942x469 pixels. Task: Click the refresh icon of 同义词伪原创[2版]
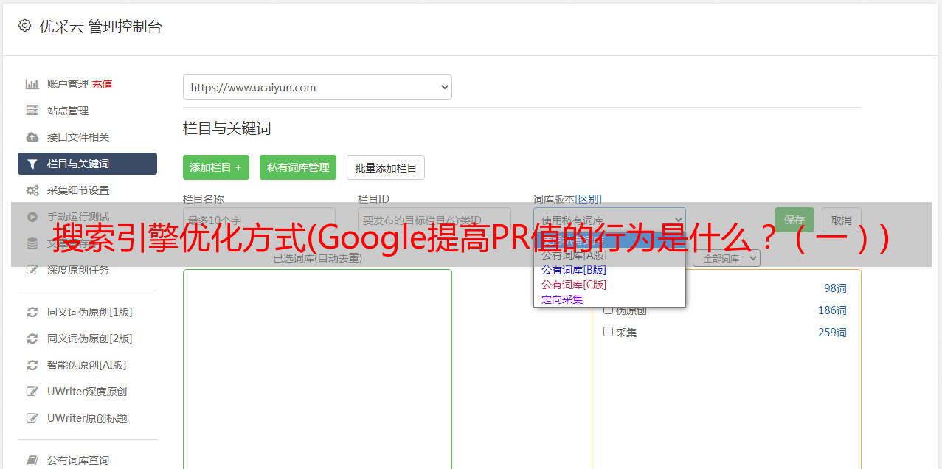pyautogui.click(x=32, y=338)
